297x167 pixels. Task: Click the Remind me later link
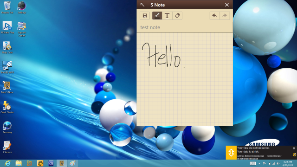(x=274, y=156)
